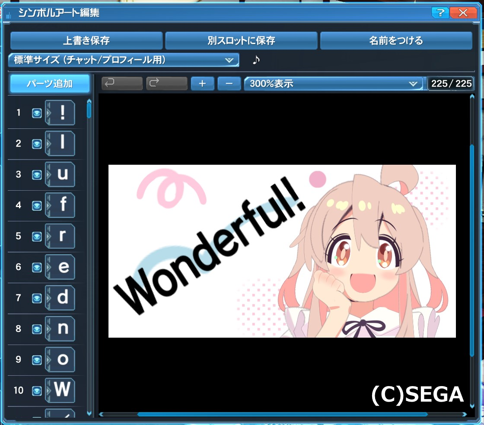
Task: Expand layer 1 group triangle
Action: point(48,113)
